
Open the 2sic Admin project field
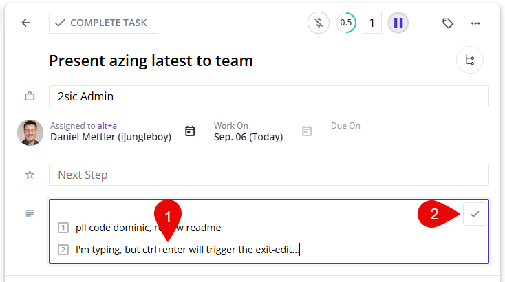(x=268, y=96)
